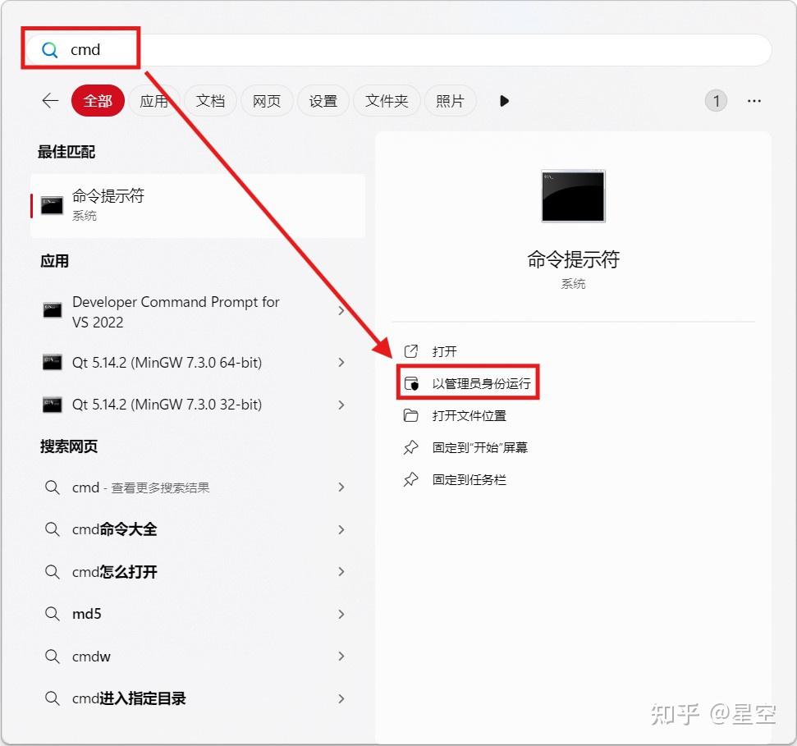Click 以管理员身份运行 to run as administrator
Viewport: 797px width, 746px height.
click(x=481, y=384)
